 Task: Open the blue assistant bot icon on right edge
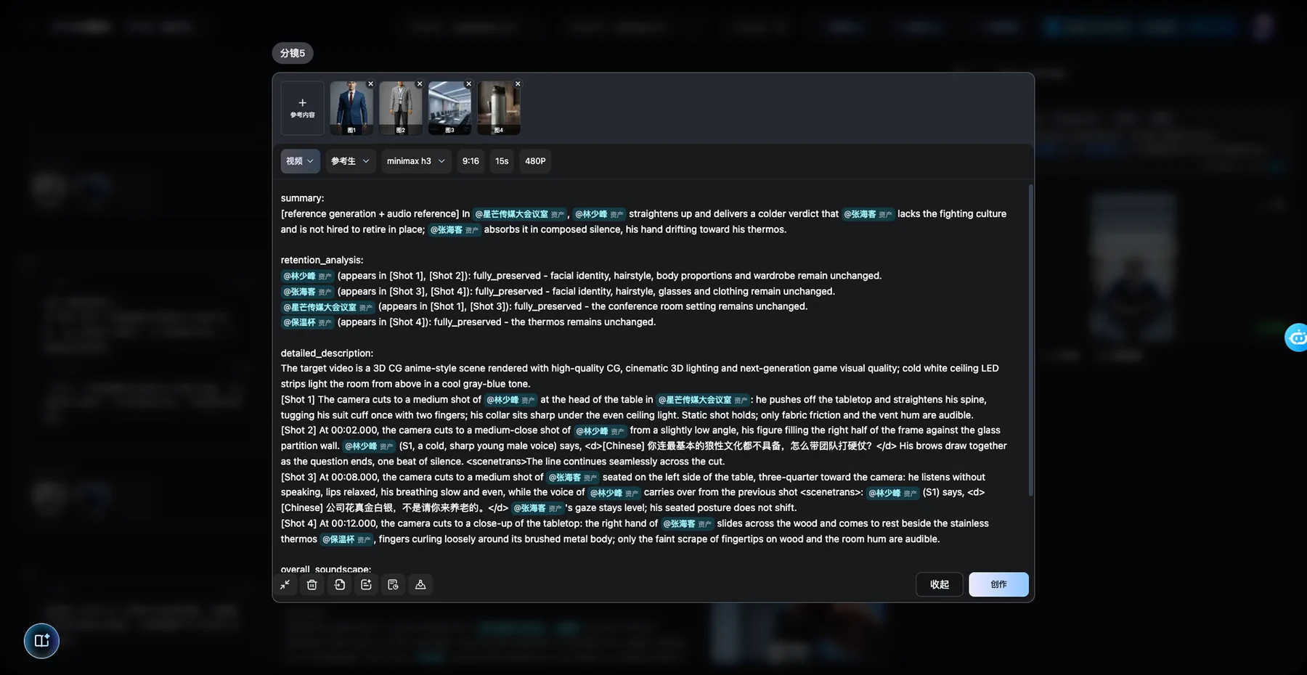tap(1297, 337)
